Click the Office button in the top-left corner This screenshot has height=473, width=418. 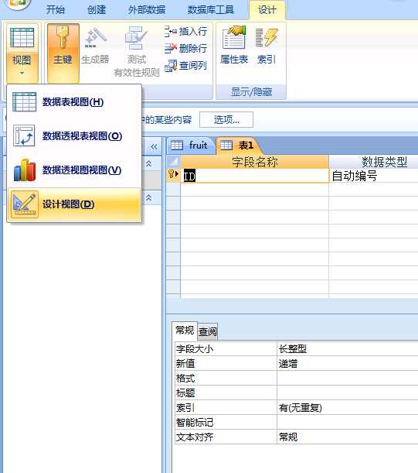click(x=18, y=4)
